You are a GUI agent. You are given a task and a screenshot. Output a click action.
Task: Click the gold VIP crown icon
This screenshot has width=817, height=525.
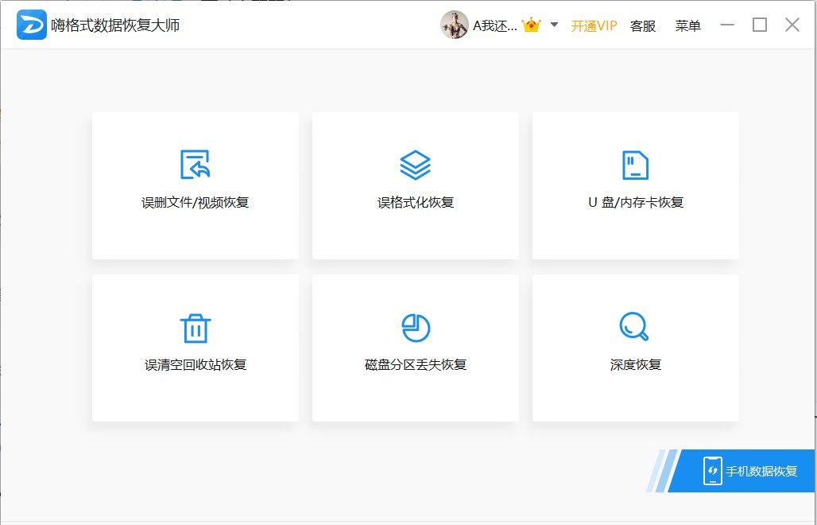pos(531,25)
